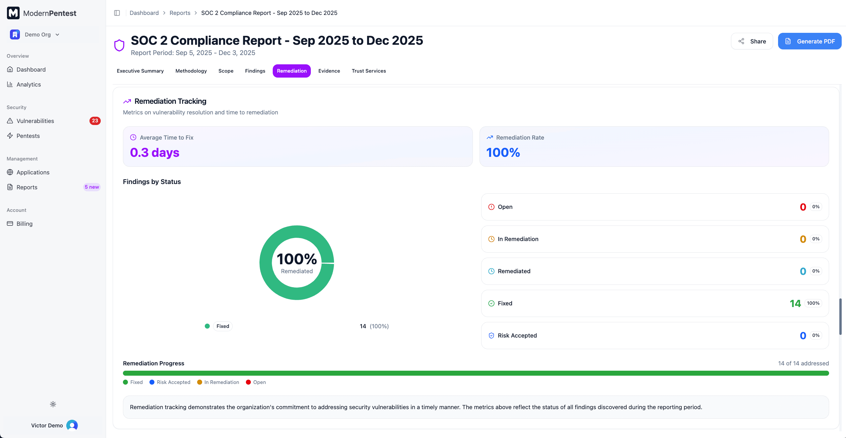Open Victor Demo user avatar
Screen dimensions: 846x438
pos(72,425)
